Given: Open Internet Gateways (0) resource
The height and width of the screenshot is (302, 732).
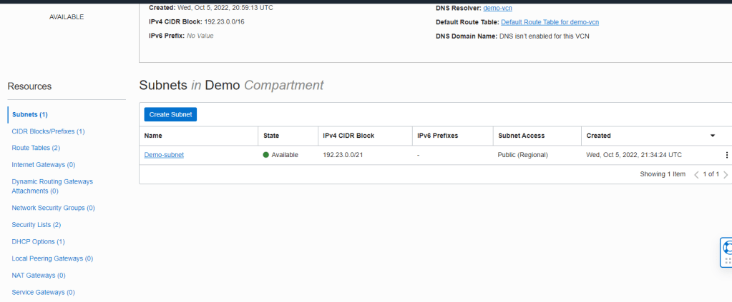Looking at the screenshot, I should [x=44, y=165].
